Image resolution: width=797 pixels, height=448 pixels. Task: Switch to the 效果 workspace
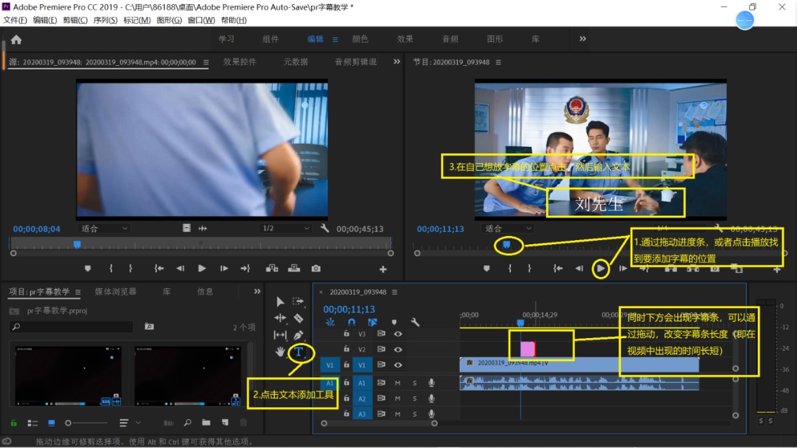click(x=405, y=39)
